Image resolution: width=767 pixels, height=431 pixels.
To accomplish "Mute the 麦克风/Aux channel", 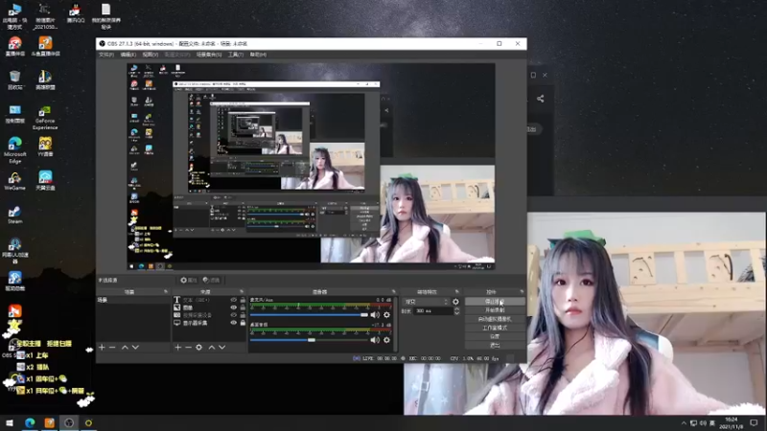I will tap(375, 315).
